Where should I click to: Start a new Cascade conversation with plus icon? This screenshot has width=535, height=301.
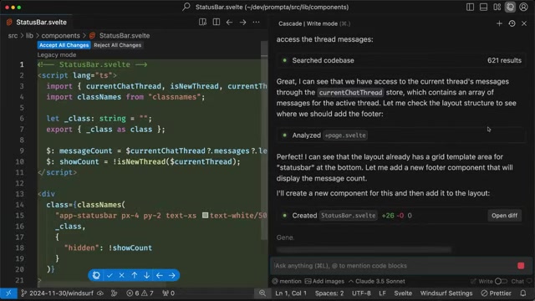499,23
